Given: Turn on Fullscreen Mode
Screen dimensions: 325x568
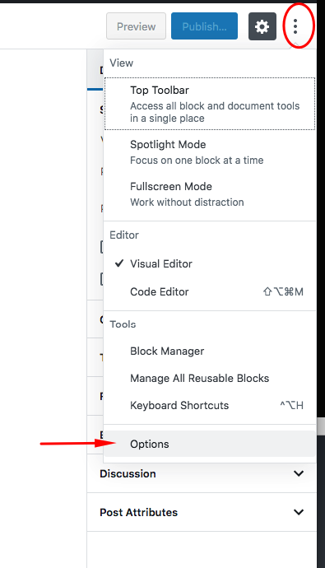Looking at the screenshot, I should click(x=210, y=194).
